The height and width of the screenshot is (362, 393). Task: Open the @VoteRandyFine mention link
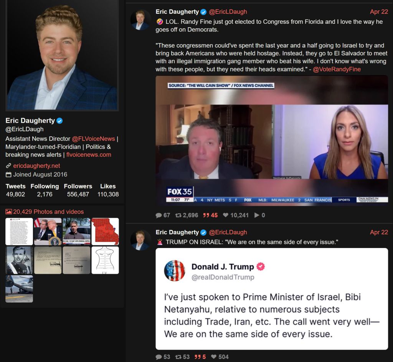(x=337, y=69)
